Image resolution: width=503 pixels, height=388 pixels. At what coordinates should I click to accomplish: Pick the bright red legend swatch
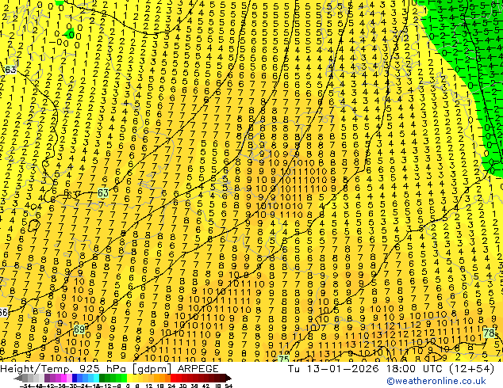173,378
